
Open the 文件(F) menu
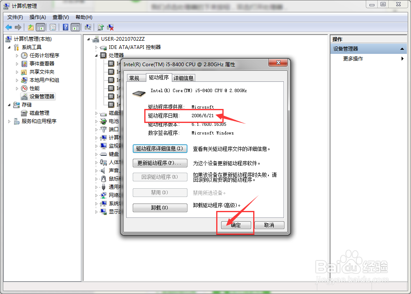click(x=15, y=17)
